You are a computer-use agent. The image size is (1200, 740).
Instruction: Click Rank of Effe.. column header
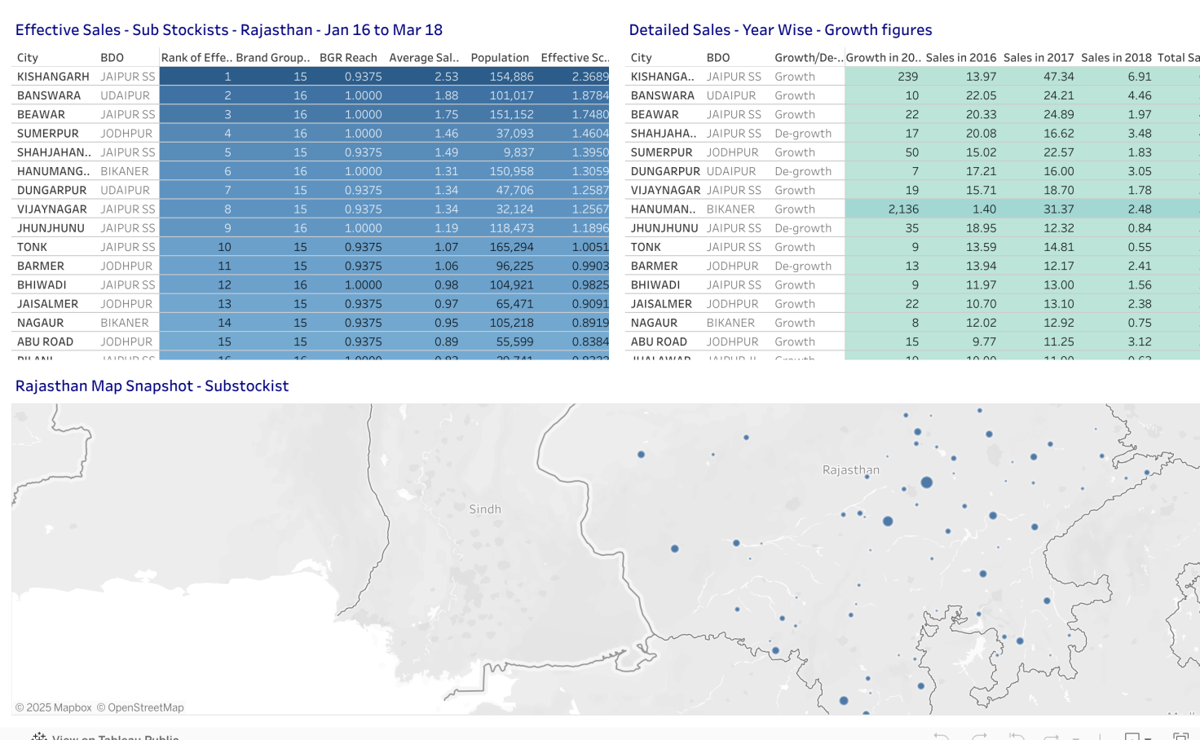(196, 58)
